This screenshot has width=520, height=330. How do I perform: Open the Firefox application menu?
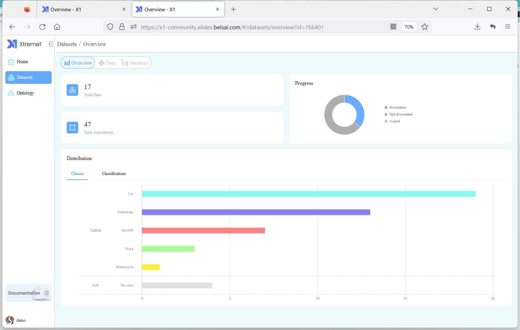coord(507,27)
